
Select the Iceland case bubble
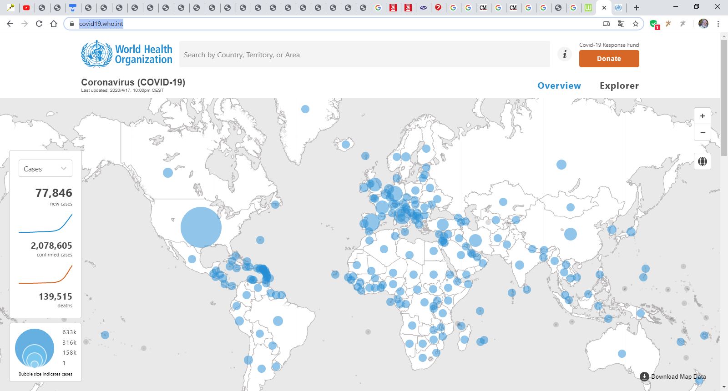point(346,145)
